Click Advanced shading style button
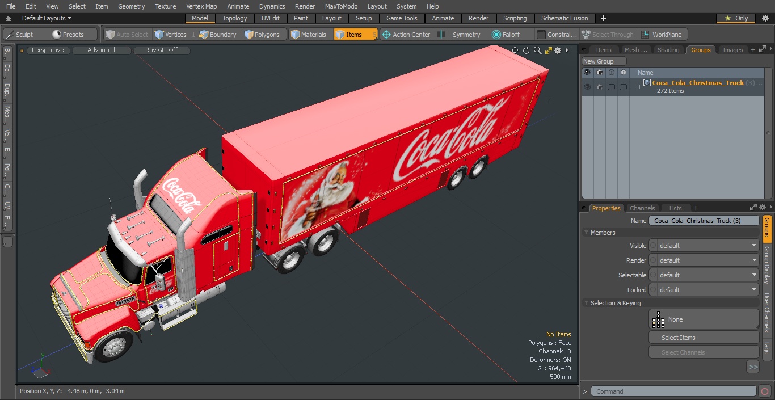Viewport: 775px width, 400px height. pyautogui.click(x=101, y=50)
